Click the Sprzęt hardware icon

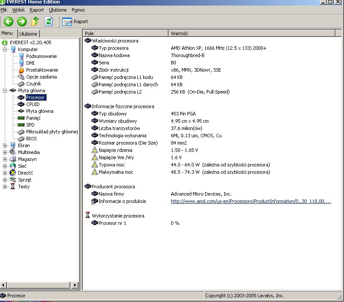[13, 180]
